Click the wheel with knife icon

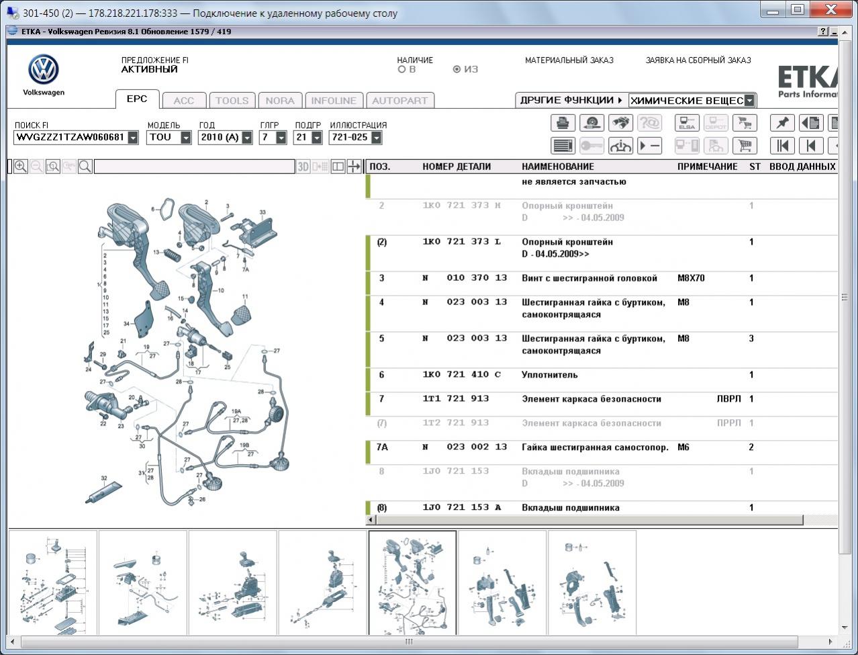591,123
